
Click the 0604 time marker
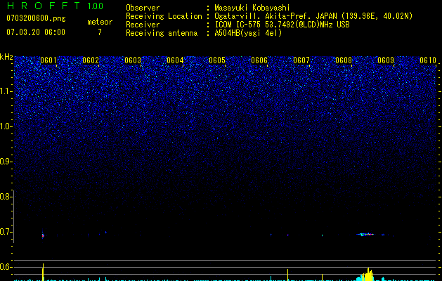pyautogui.click(x=175, y=60)
